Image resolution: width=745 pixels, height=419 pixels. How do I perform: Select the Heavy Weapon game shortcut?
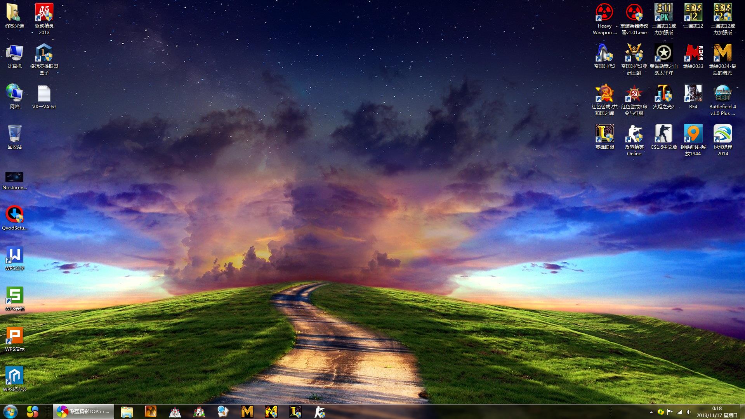(604, 19)
